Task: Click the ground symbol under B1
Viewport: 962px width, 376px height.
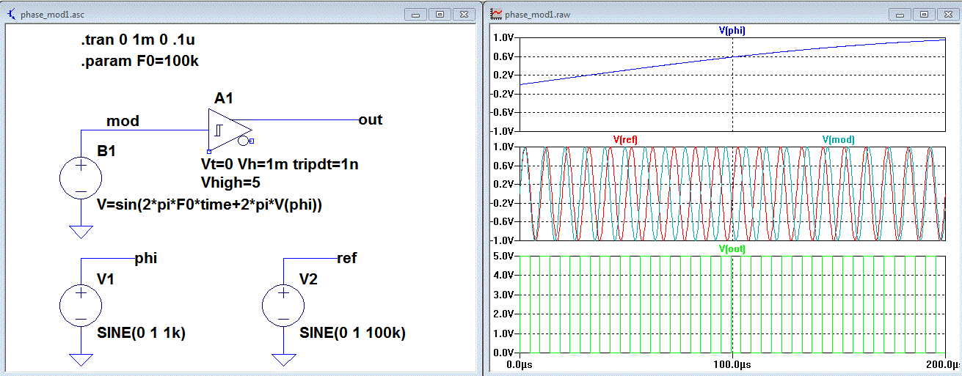Action: coord(80,232)
